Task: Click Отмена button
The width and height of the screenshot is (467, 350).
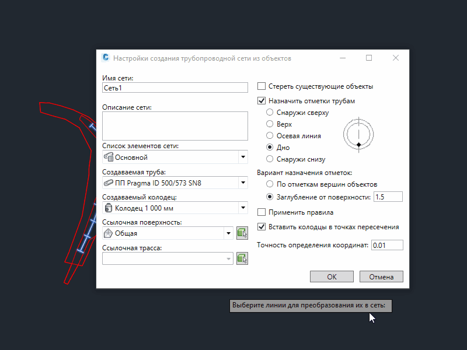Action: 381,276
